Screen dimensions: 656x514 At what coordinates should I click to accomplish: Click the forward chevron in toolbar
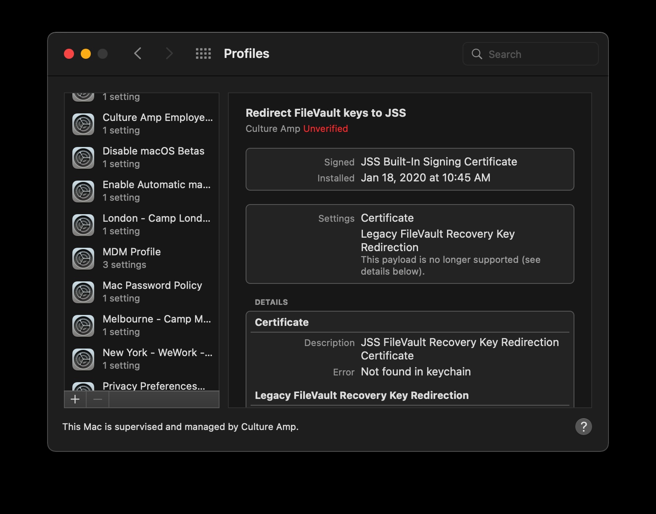coord(169,54)
